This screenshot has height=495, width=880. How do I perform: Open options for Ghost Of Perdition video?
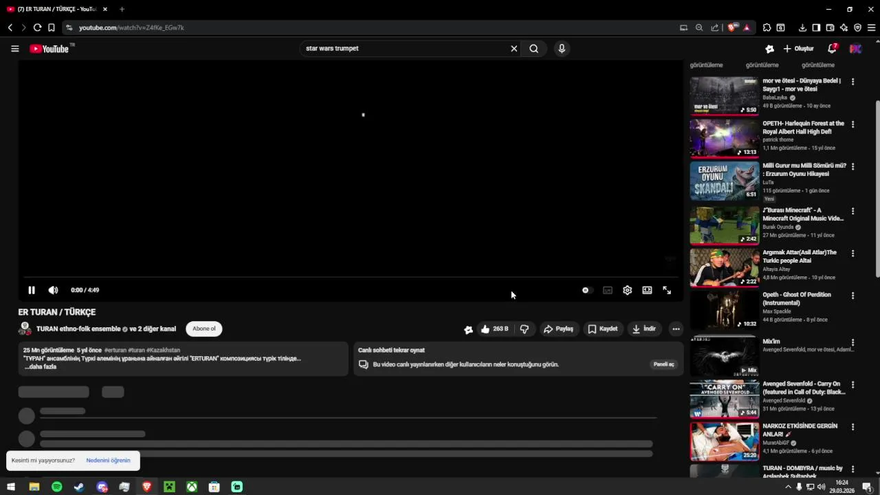(x=852, y=296)
